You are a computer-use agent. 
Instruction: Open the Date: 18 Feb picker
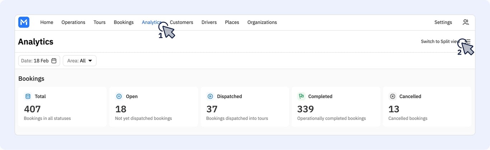[x=39, y=61]
